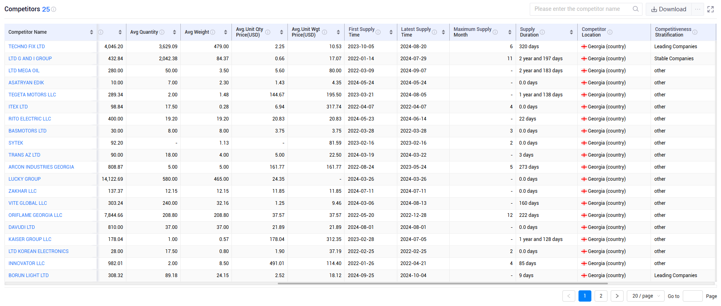The width and height of the screenshot is (721, 306).
Task: Click the info icon in the unnamed second column header
Action: [101, 32]
